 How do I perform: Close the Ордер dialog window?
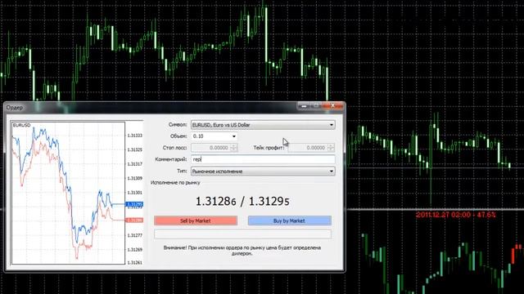pos(333,105)
